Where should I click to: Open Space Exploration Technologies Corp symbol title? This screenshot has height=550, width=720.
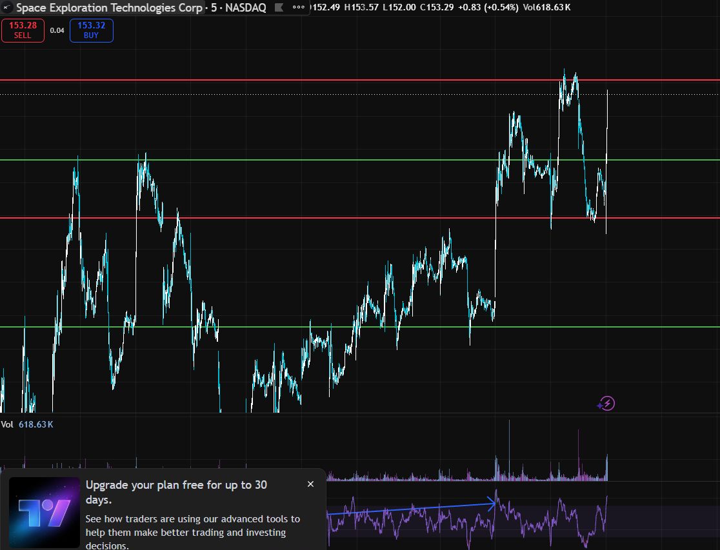[x=109, y=7]
